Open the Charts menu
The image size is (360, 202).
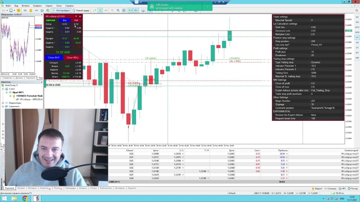[37, 6]
